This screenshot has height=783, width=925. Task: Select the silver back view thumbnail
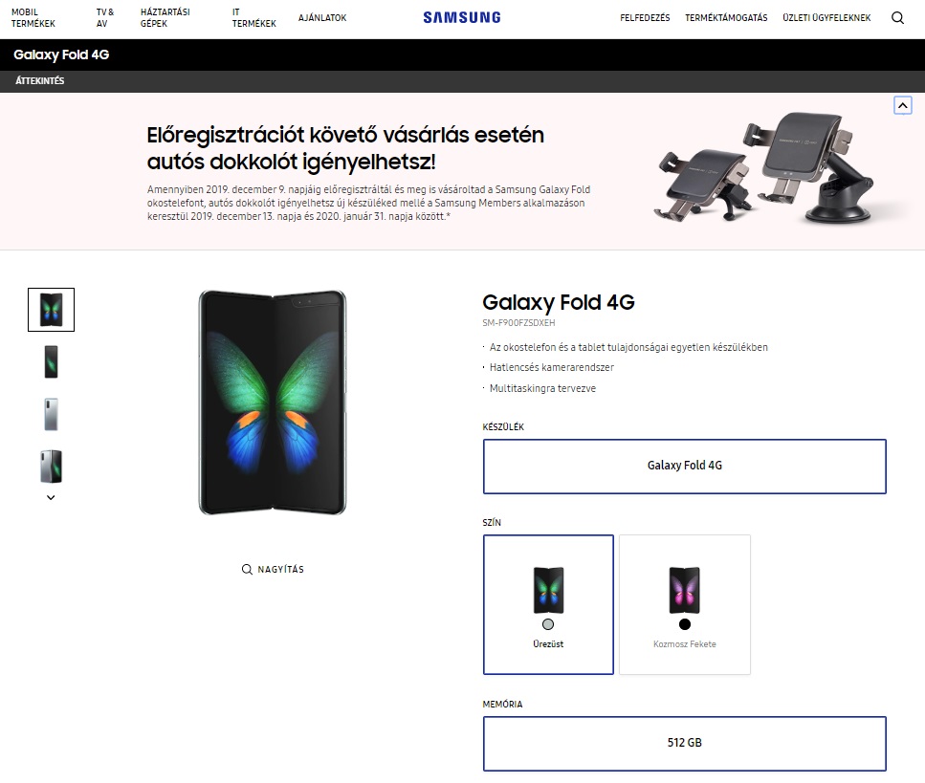[51, 413]
